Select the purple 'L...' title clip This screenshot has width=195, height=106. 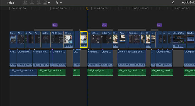[159, 25]
